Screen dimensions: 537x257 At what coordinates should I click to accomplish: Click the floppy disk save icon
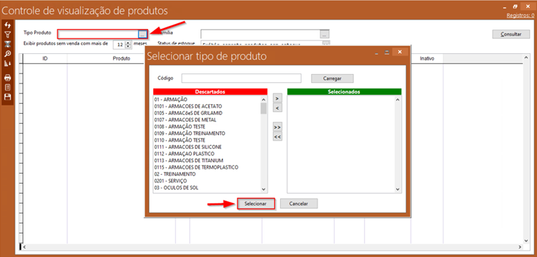7,97
